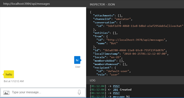Click the image upload icon
This screenshot has width=184, height=98.
(6, 93)
